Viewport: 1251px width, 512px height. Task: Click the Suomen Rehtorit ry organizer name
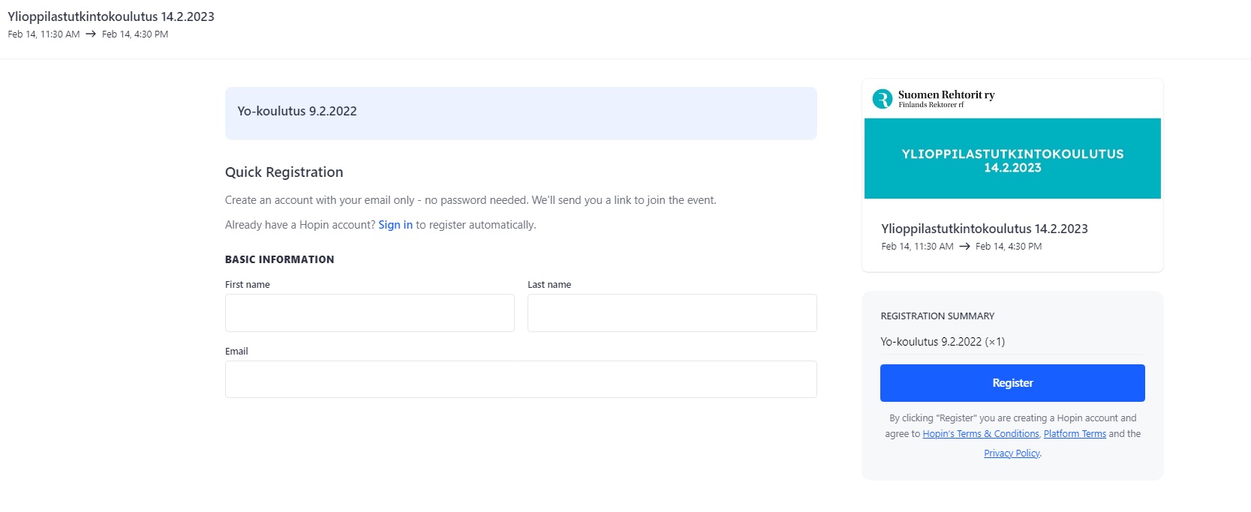[x=946, y=95]
